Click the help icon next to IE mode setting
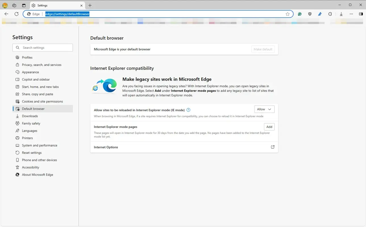 (x=188, y=110)
